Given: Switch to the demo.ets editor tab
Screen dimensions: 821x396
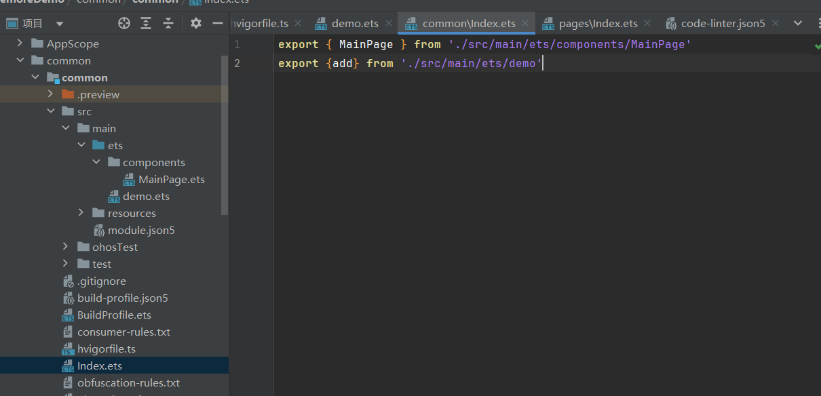Looking at the screenshot, I should click(355, 24).
